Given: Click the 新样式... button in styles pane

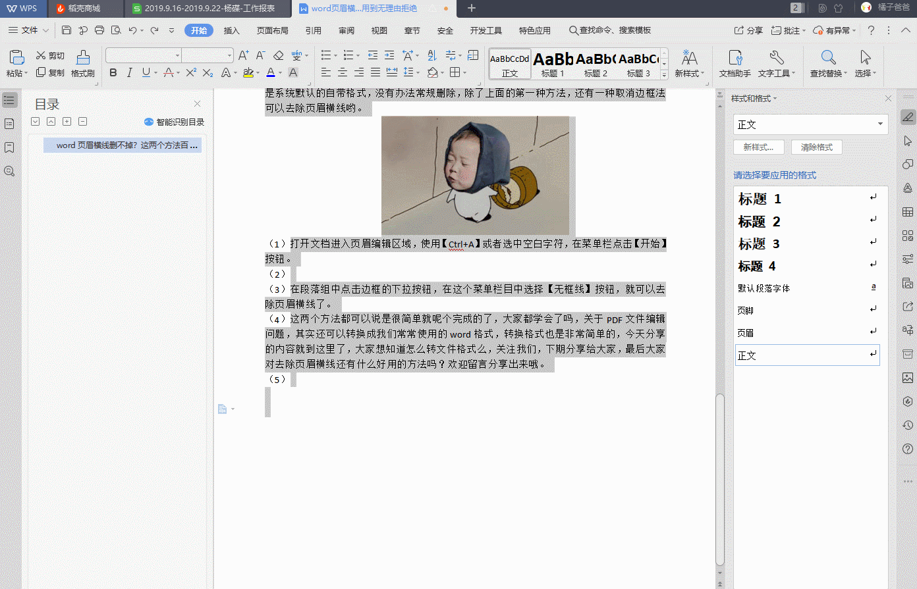Looking at the screenshot, I should [758, 147].
